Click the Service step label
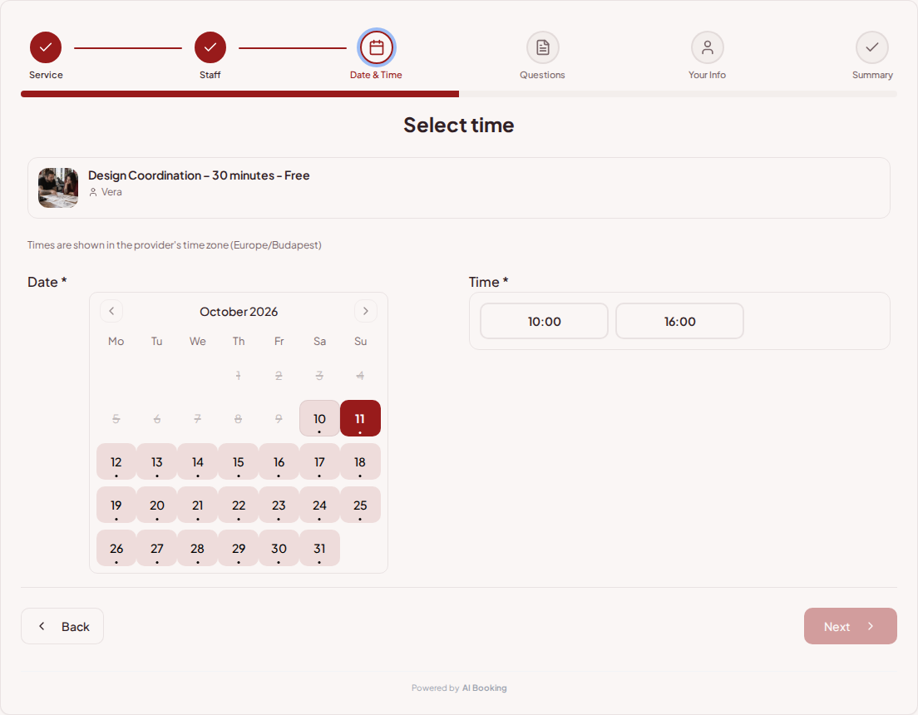918x715 pixels. click(x=46, y=75)
